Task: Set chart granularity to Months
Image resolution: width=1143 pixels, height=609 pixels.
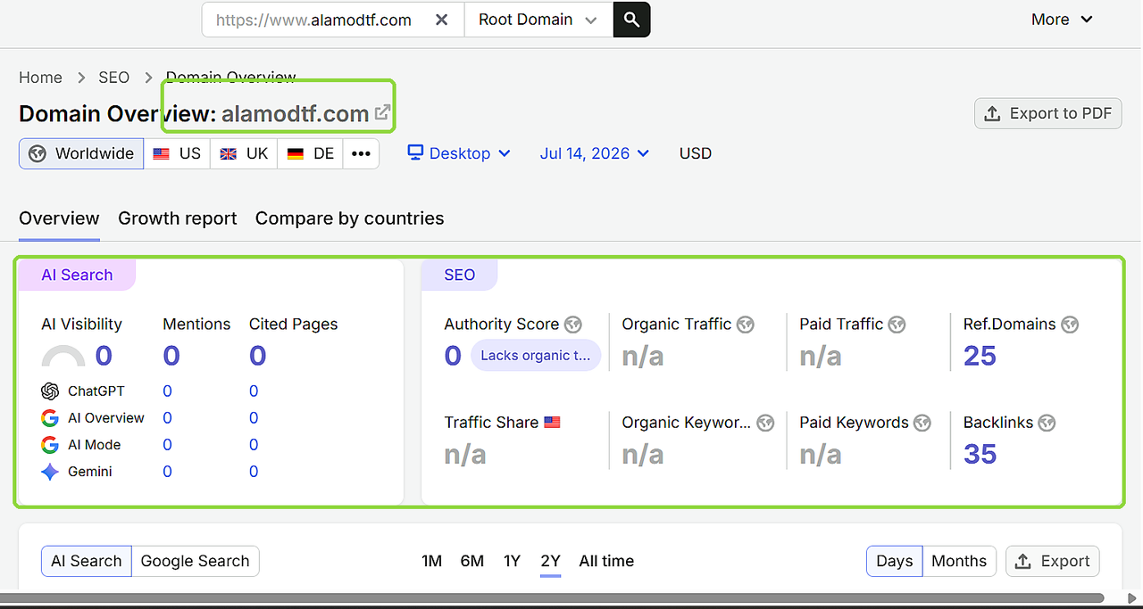Action: [959, 561]
